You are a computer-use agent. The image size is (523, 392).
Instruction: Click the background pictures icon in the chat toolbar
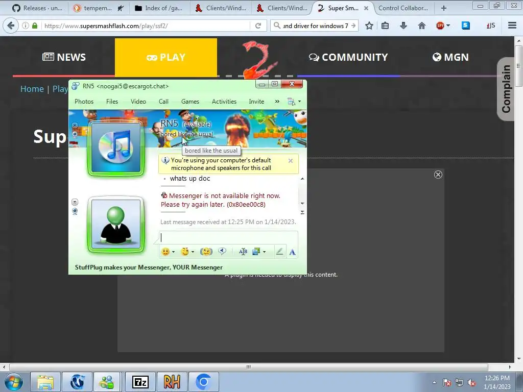256,252
